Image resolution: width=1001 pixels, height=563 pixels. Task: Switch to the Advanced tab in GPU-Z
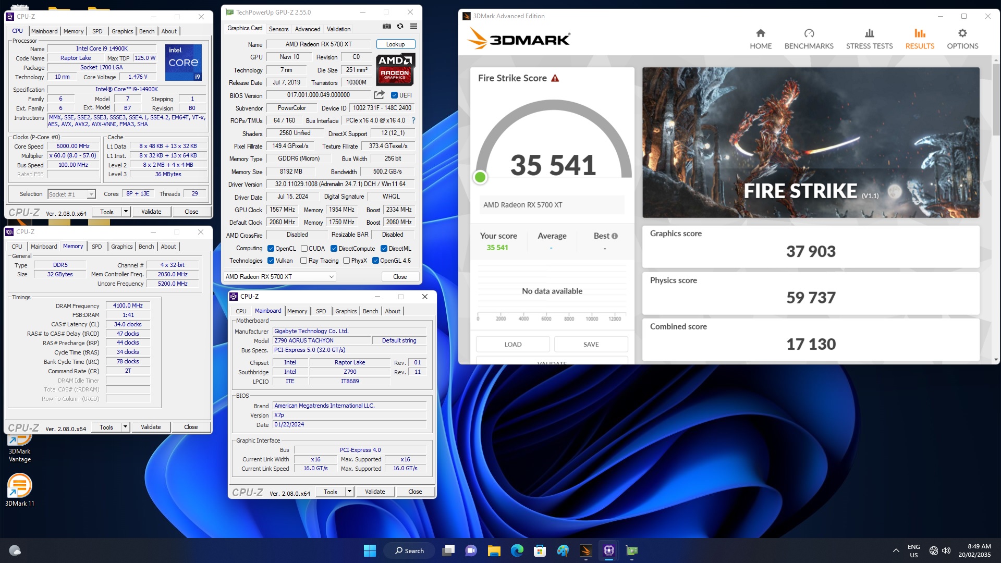308,29
